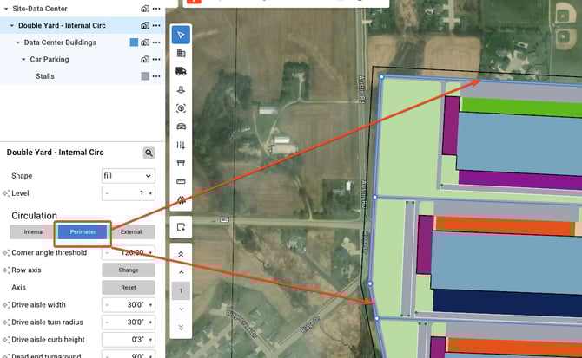Select the truck tool in toolbar

click(181, 71)
